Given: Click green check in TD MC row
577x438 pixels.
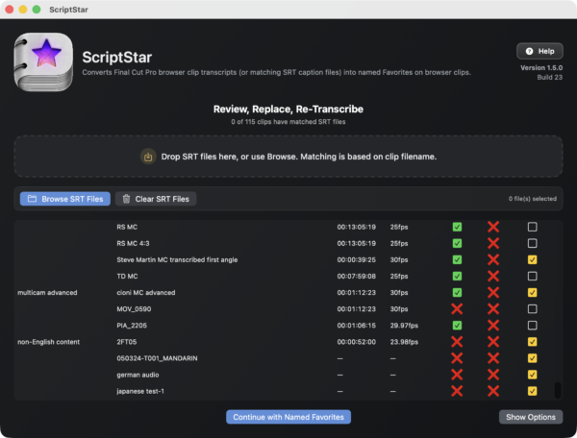Looking at the screenshot, I should tap(457, 276).
